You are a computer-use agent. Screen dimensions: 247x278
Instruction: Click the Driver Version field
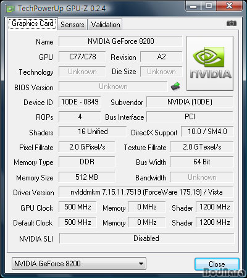(146, 192)
